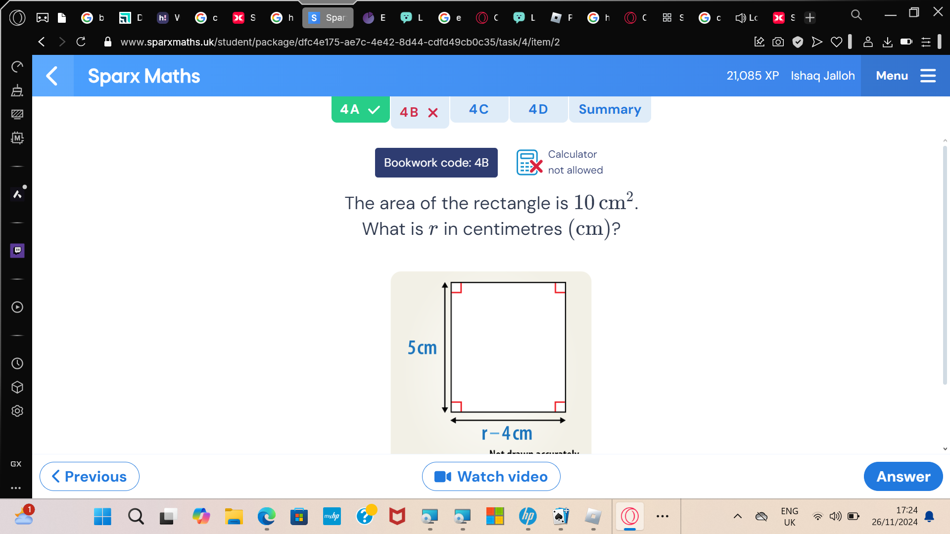Open the taskbar clock and date
The width and height of the screenshot is (950, 534).
[895, 516]
